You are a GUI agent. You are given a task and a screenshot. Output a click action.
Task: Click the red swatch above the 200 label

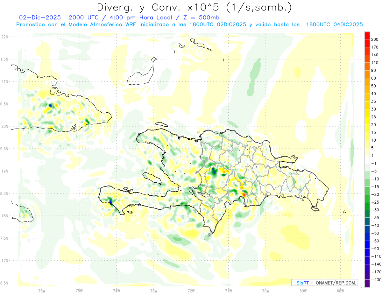pyautogui.click(x=367, y=36)
